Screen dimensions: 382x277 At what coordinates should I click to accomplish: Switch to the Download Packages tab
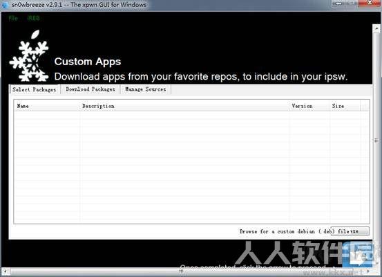90,89
